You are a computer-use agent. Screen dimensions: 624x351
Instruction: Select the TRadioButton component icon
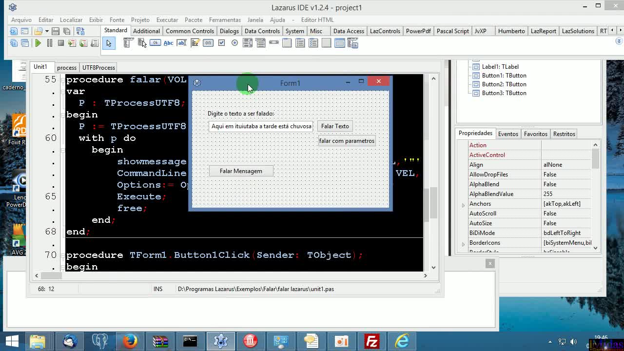[x=234, y=43]
